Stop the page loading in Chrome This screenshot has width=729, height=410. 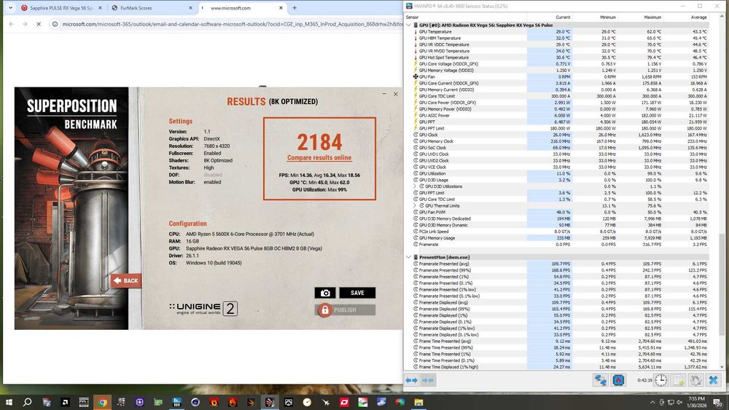[x=39, y=24]
